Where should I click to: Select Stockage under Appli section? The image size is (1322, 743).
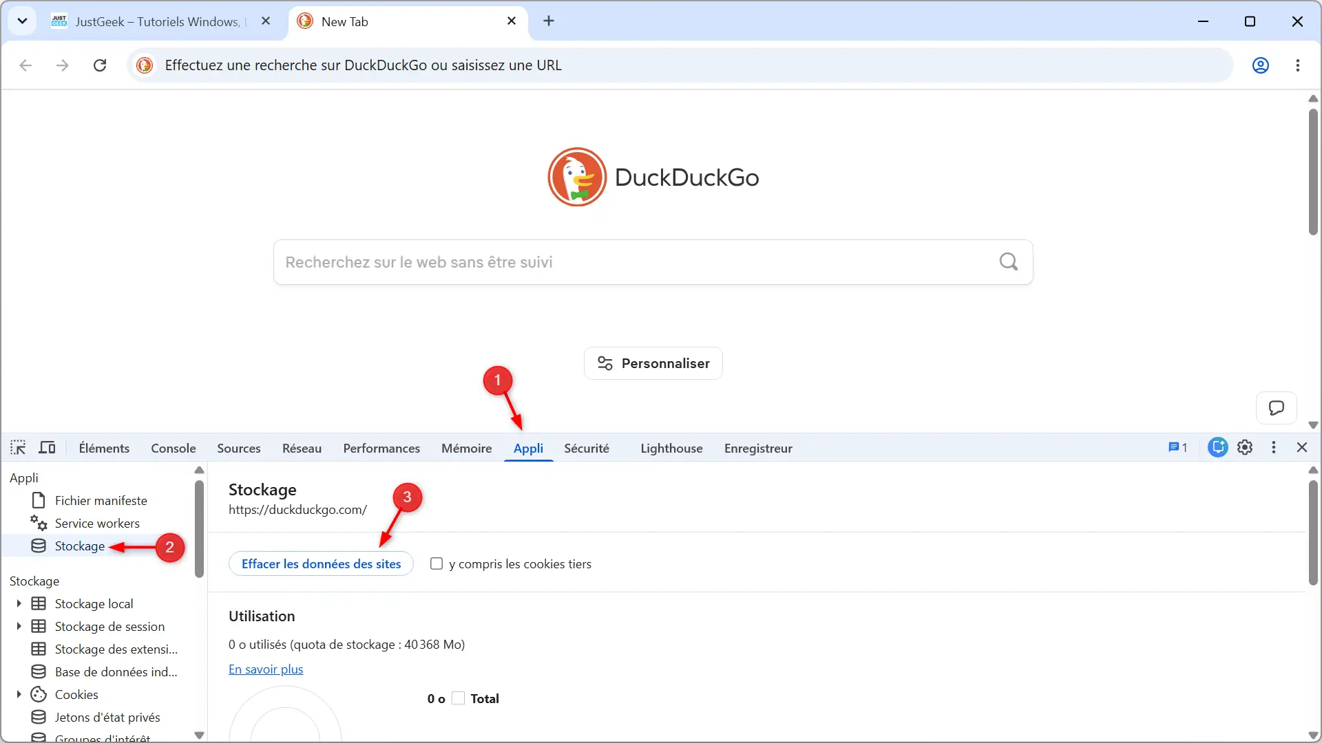click(x=80, y=546)
